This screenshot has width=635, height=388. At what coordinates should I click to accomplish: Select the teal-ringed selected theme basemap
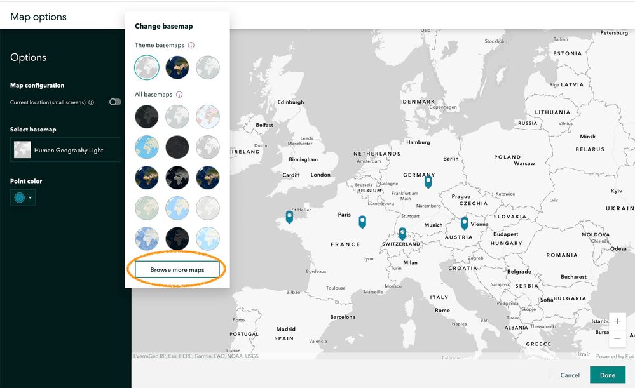tap(147, 67)
